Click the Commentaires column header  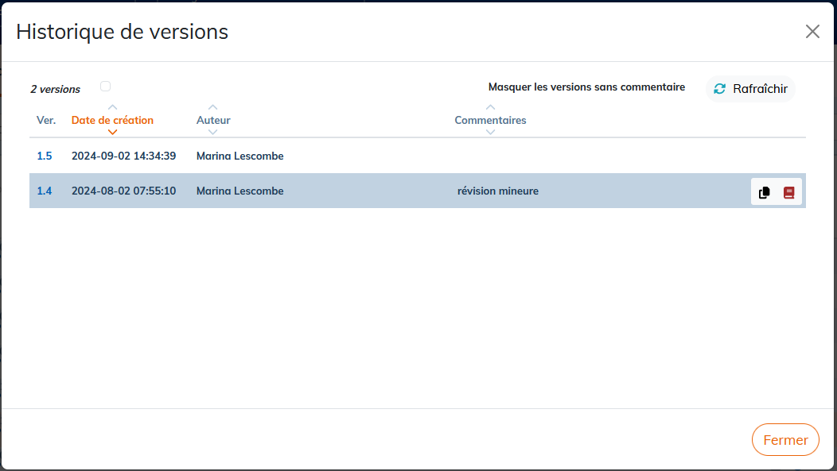point(490,120)
